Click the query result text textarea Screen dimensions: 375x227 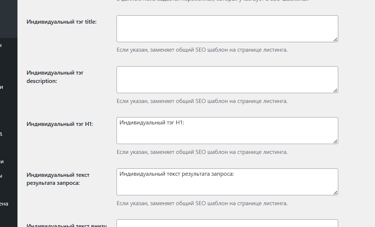pos(227,182)
